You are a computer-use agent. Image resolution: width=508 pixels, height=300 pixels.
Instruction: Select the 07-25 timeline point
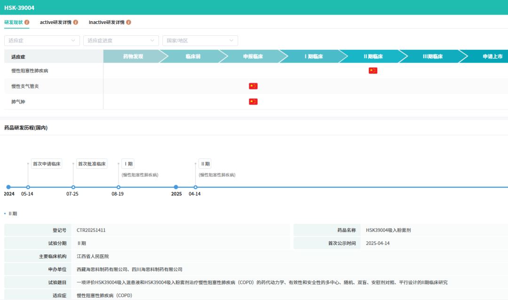click(73, 187)
